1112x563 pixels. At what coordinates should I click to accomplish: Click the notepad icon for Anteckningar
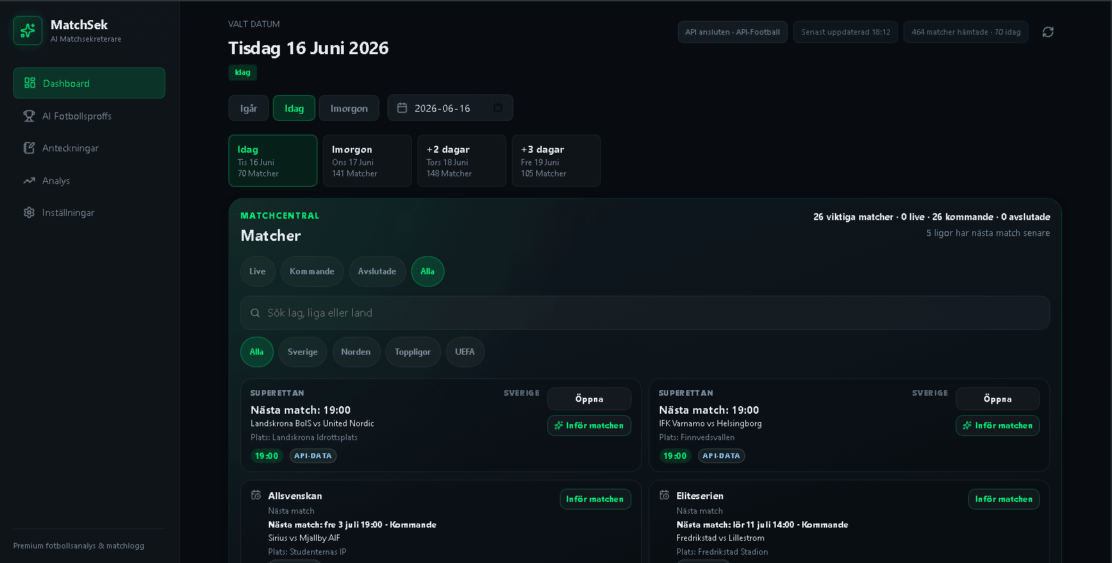(29, 148)
